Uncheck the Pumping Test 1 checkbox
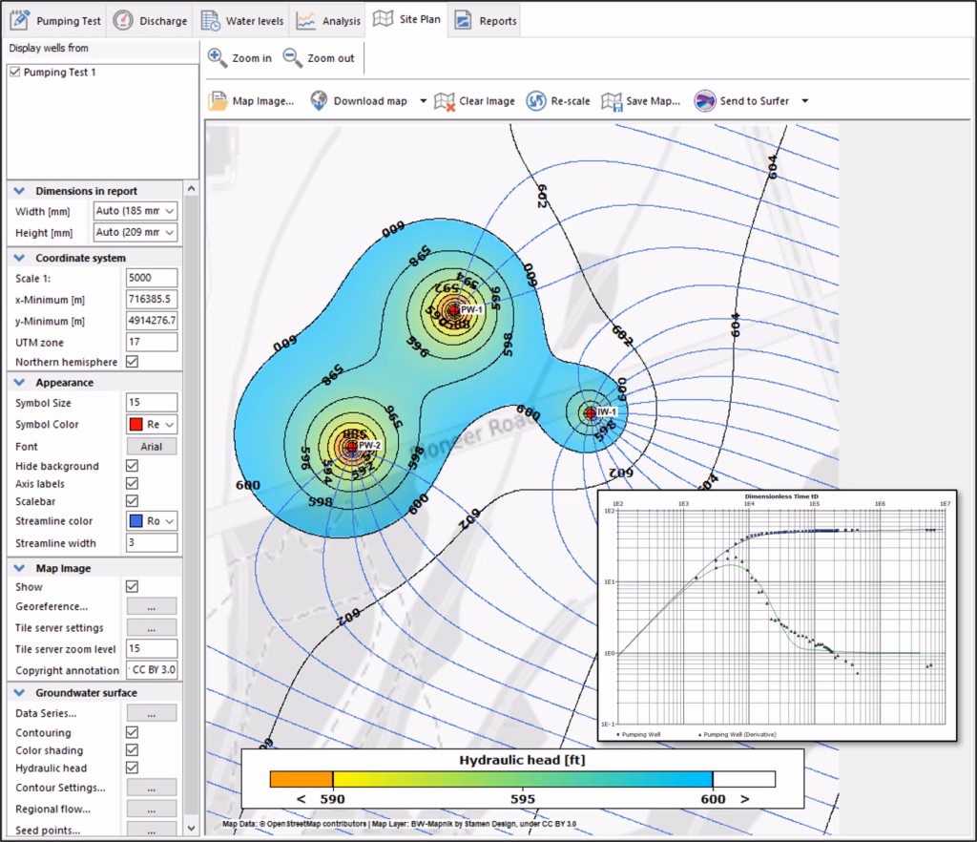The width and height of the screenshot is (977, 842). 14,73
